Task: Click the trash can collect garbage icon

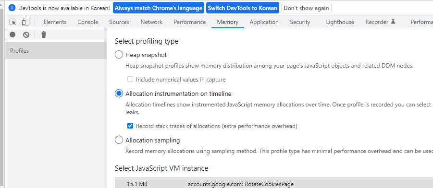Action: (44, 35)
